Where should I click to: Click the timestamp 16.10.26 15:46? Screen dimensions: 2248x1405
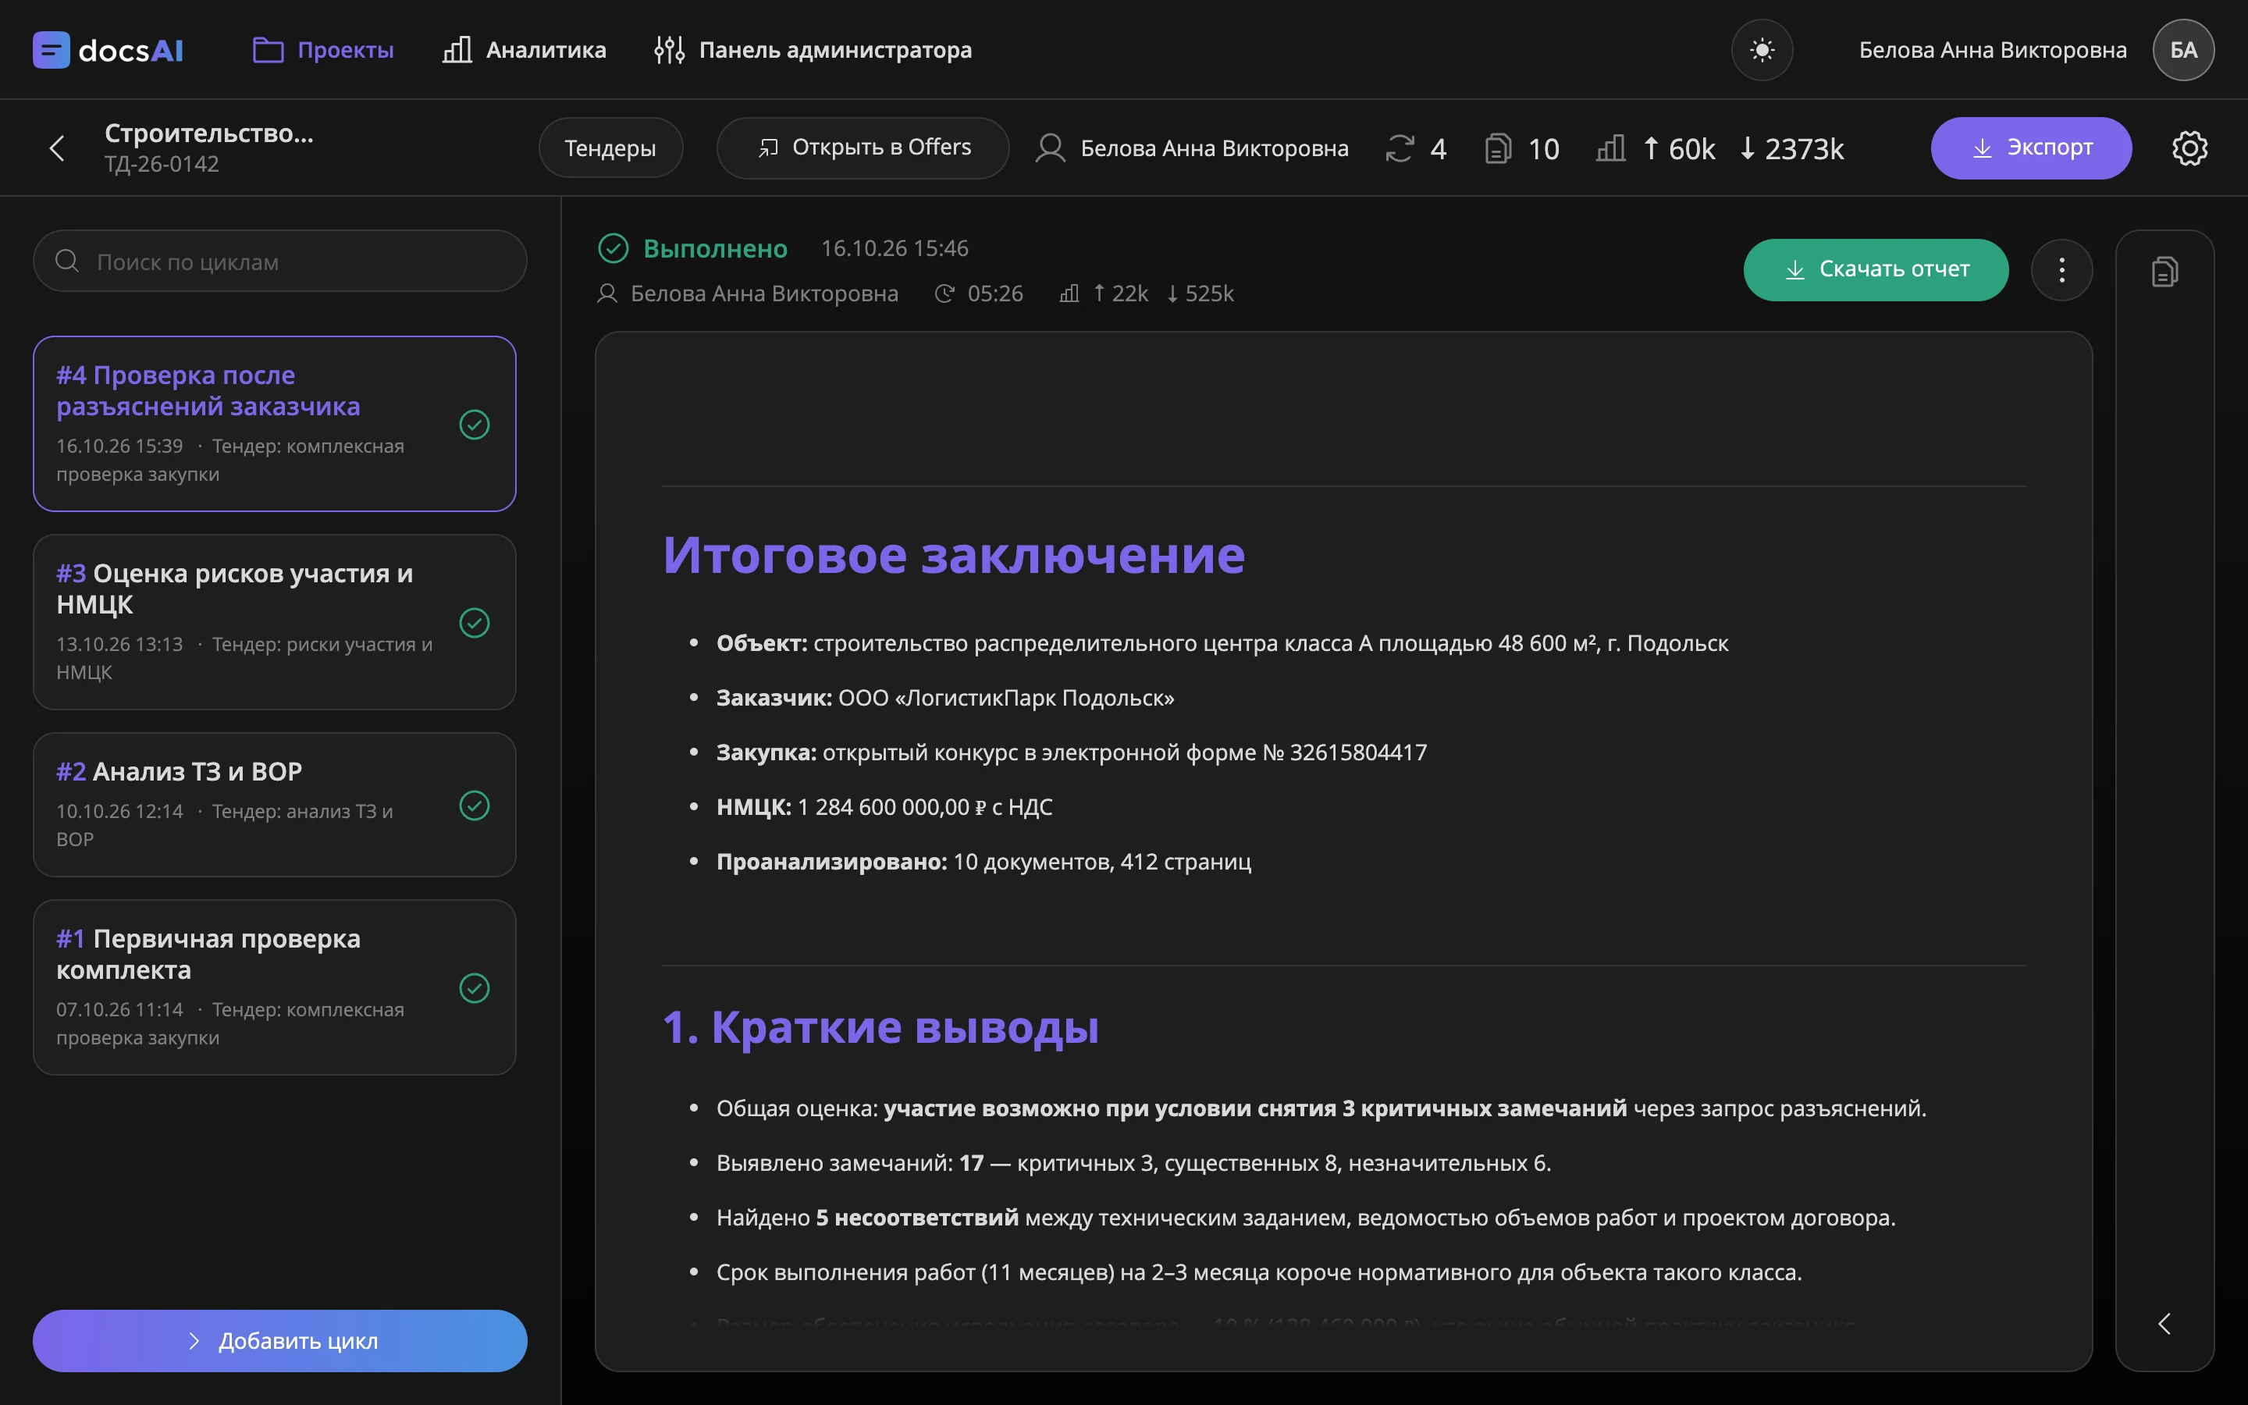tap(895, 248)
